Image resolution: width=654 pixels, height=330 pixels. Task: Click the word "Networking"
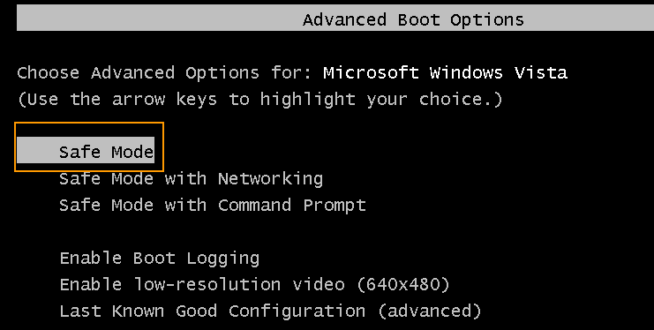(270, 178)
